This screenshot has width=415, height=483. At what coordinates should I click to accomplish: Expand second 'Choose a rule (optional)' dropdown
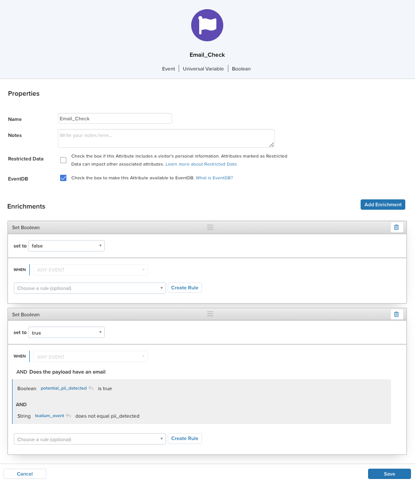point(89,439)
